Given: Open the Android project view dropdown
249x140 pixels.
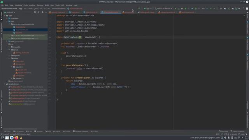Looking at the screenshot, I should [x=10, y=12].
